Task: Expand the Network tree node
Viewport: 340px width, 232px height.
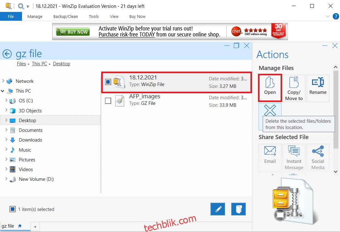Action: click(3, 81)
